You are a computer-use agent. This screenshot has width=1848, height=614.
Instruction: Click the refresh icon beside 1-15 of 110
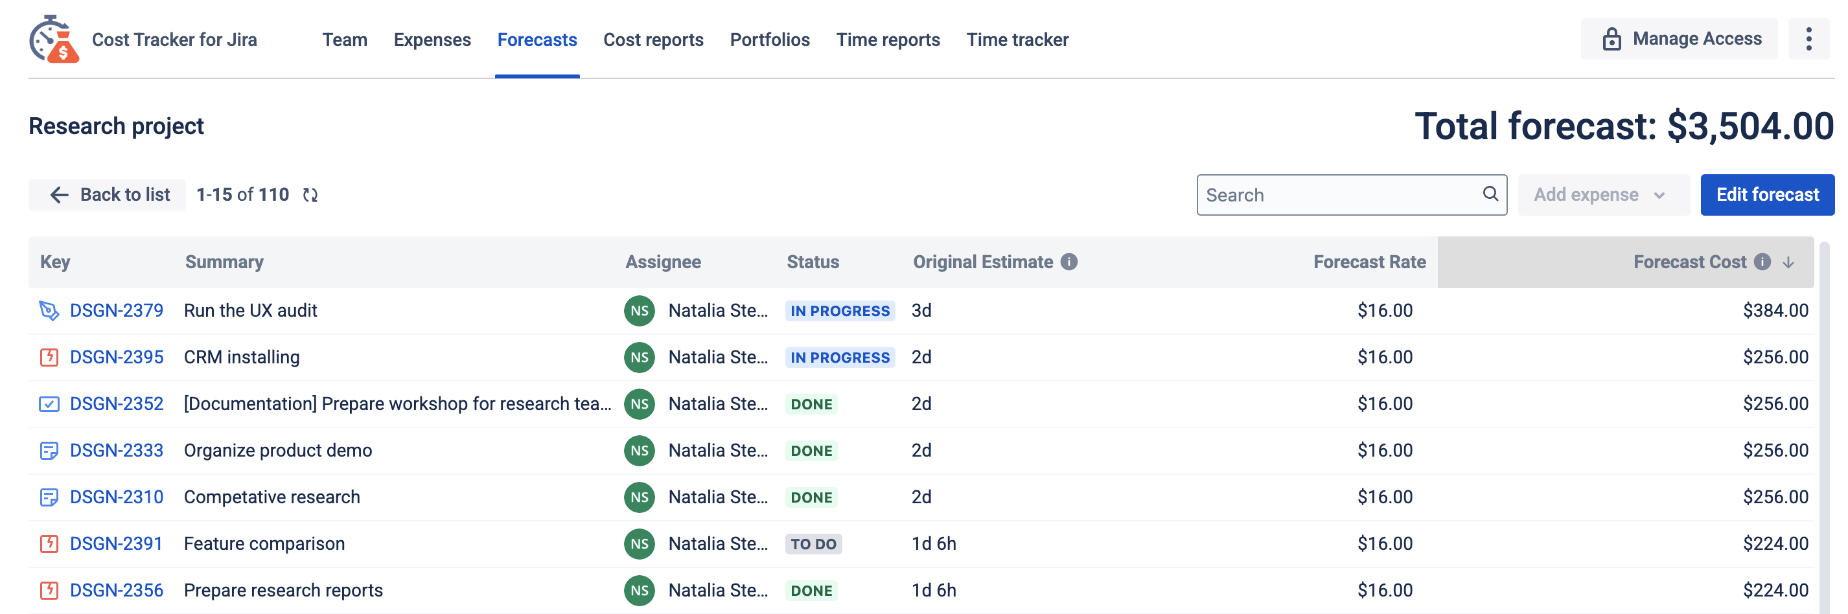pyautogui.click(x=310, y=195)
